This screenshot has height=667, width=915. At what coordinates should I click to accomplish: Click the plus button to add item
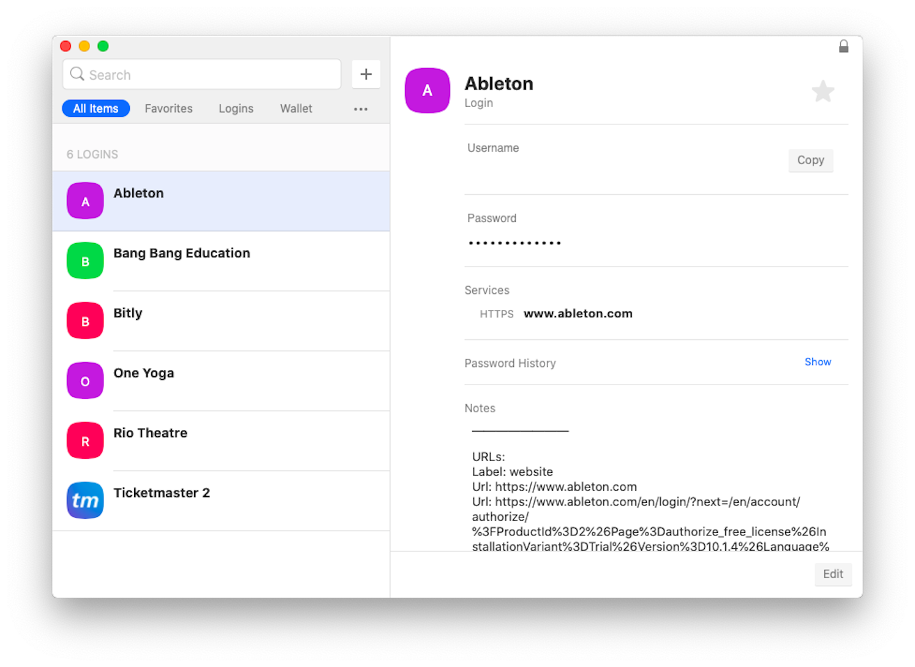[366, 74]
